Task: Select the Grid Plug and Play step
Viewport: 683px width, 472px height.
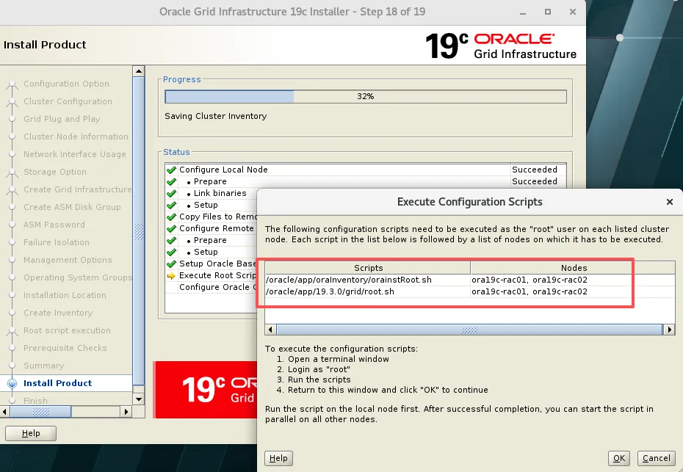Action: coord(62,119)
